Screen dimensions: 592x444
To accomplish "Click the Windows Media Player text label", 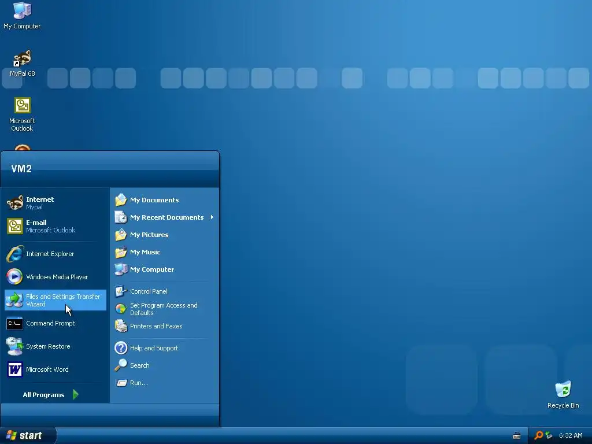I will tap(57, 277).
